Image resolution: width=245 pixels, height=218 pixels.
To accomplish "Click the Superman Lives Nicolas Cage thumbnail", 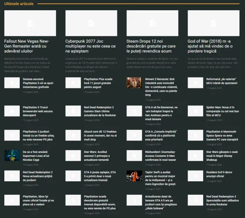I will pyautogui.click(x=12, y=156).
